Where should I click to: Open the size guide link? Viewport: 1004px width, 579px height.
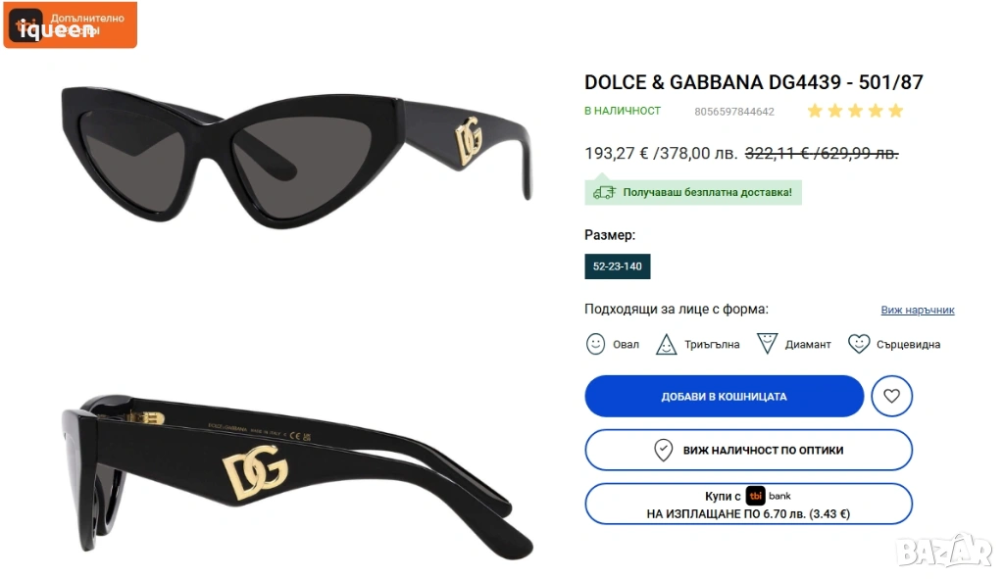click(917, 310)
